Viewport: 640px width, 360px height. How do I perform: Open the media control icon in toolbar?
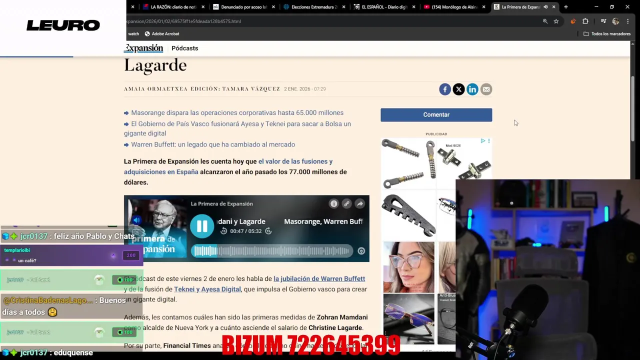[603, 21]
